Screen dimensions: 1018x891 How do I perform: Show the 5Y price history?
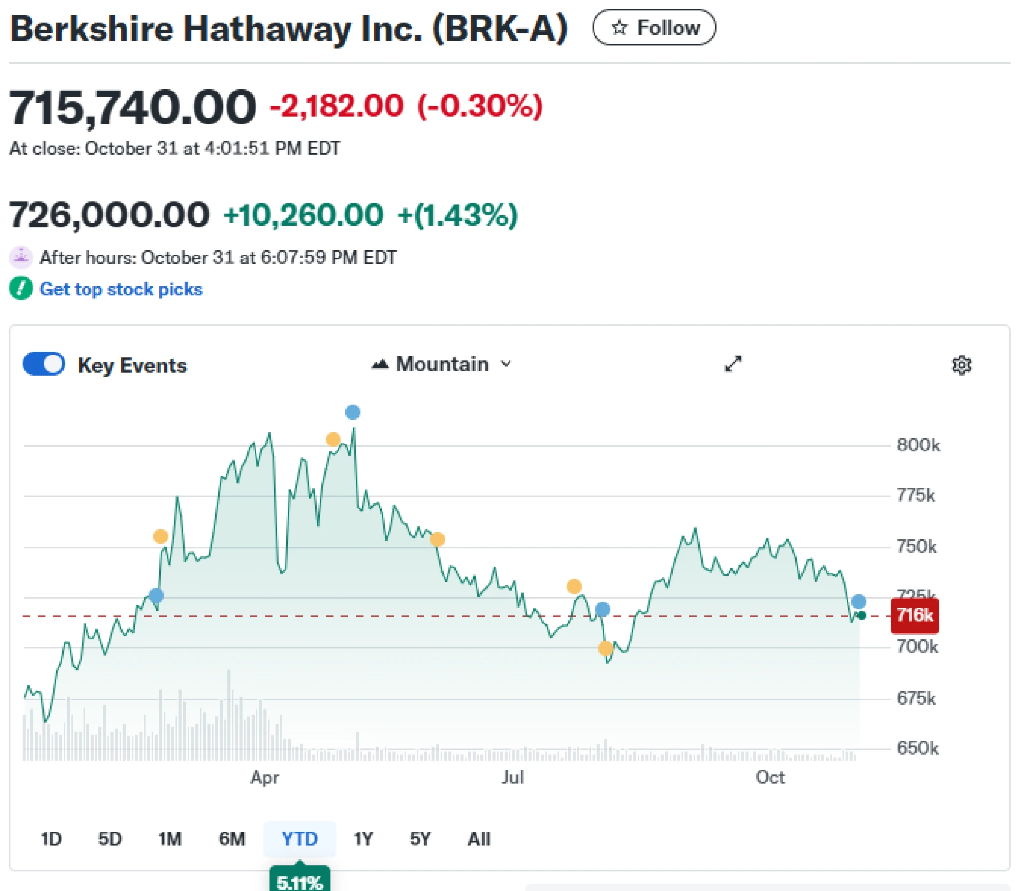(x=420, y=839)
